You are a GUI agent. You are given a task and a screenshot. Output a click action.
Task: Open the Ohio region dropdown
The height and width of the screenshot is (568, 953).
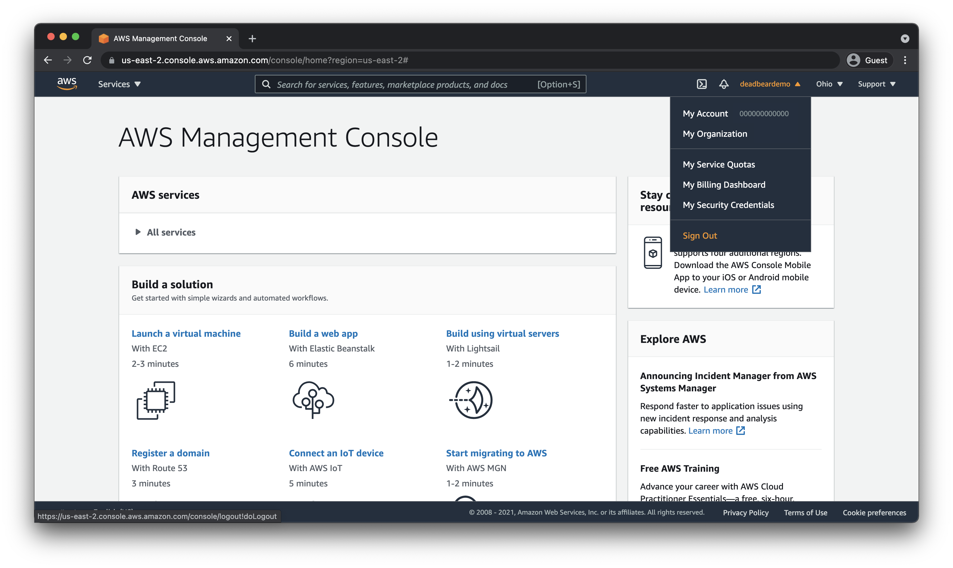pyautogui.click(x=829, y=84)
